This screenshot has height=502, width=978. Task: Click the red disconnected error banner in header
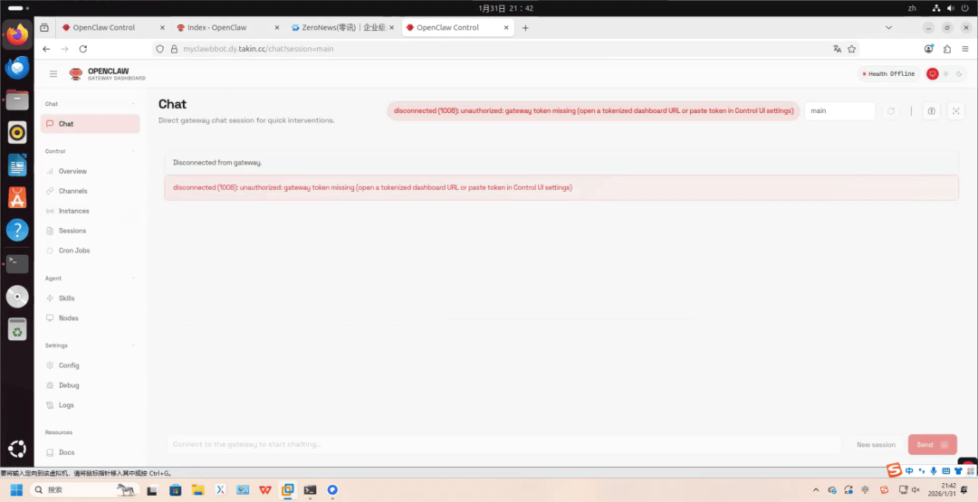pos(593,111)
